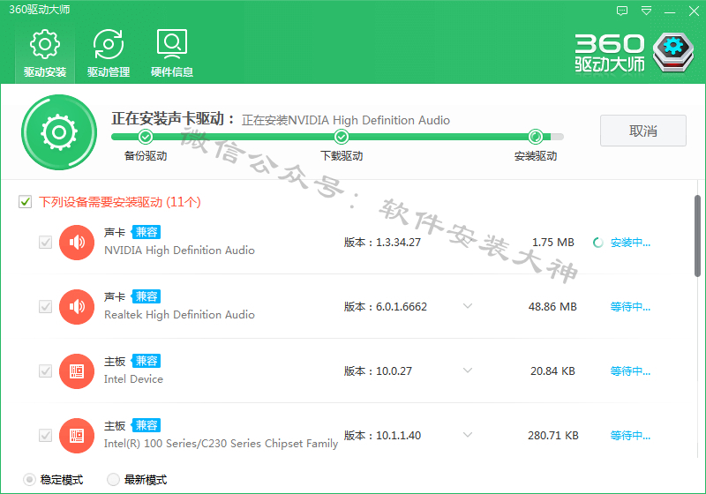
Task: Toggle the NVIDIA High Definition Audio checkbox
Action: click(x=46, y=243)
